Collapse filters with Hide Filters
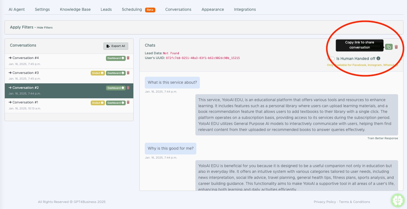 click(45, 28)
